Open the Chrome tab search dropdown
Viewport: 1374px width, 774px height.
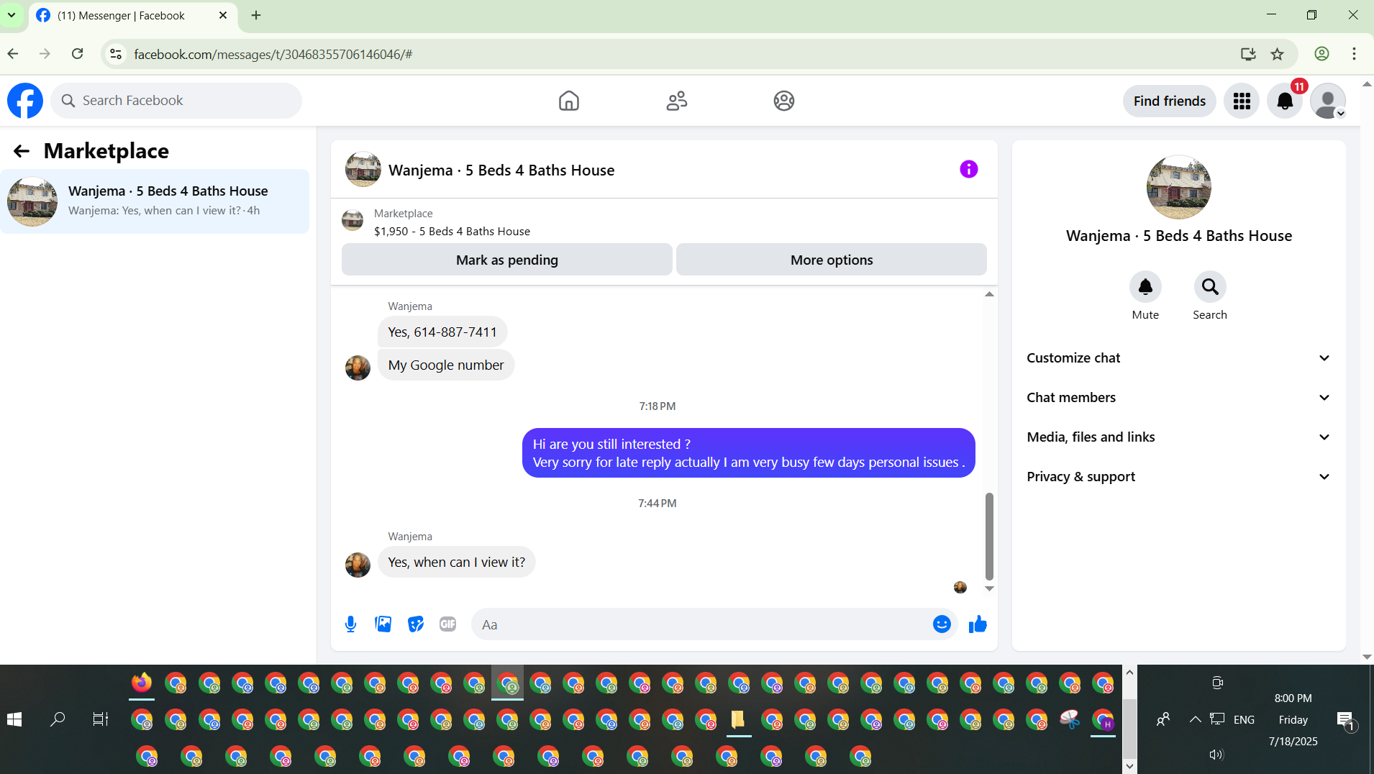click(12, 15)
